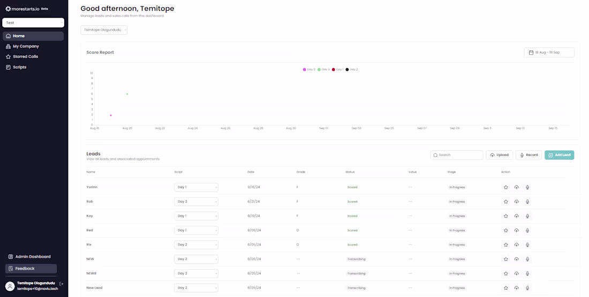
Task: Open the script dropdown for Koy
Action: 196,216
